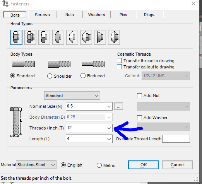Image resolution: width=202 pixels, height=184 pixels.
Task: Select the hex head with washer face type
Action: [30, 37]
